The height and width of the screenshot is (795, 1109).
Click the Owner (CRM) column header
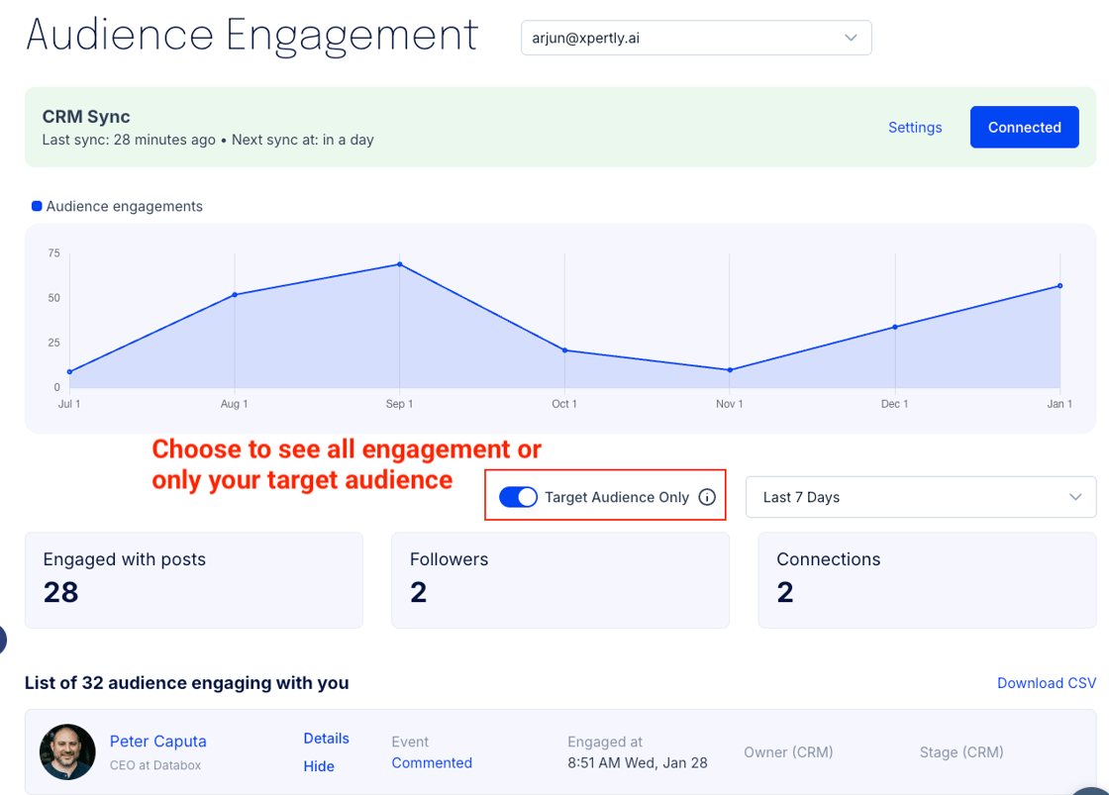point(788,752)
